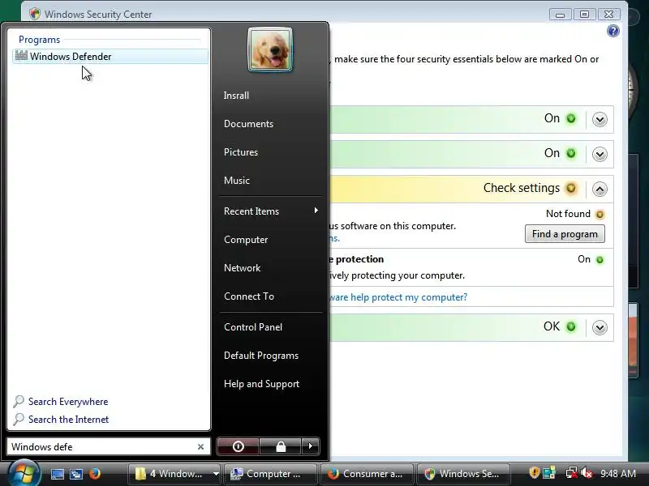
Task: Switch to Computer ... taskbar window
Action: (270, 474)
